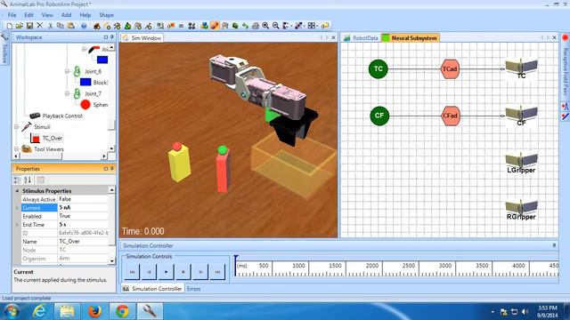Stop the simulation
The width and height of the screenshot is (570, 320).
tap(183, 272)
